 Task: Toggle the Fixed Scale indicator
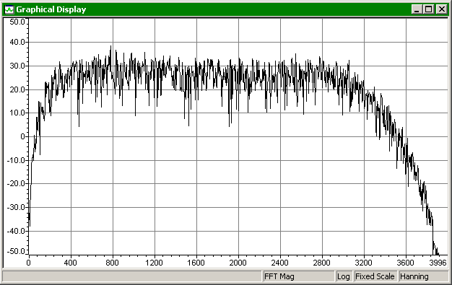(x=375, y=276)
